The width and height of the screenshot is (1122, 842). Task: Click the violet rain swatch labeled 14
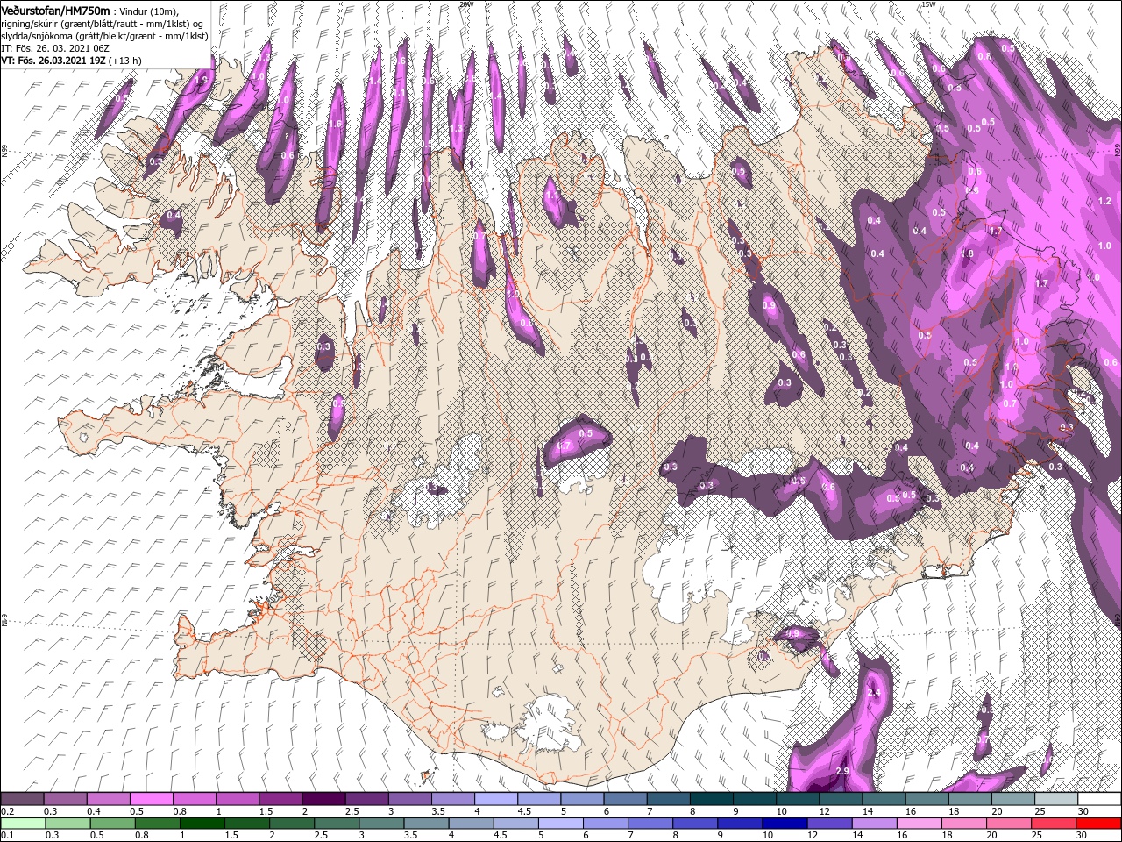pos(875,823)
